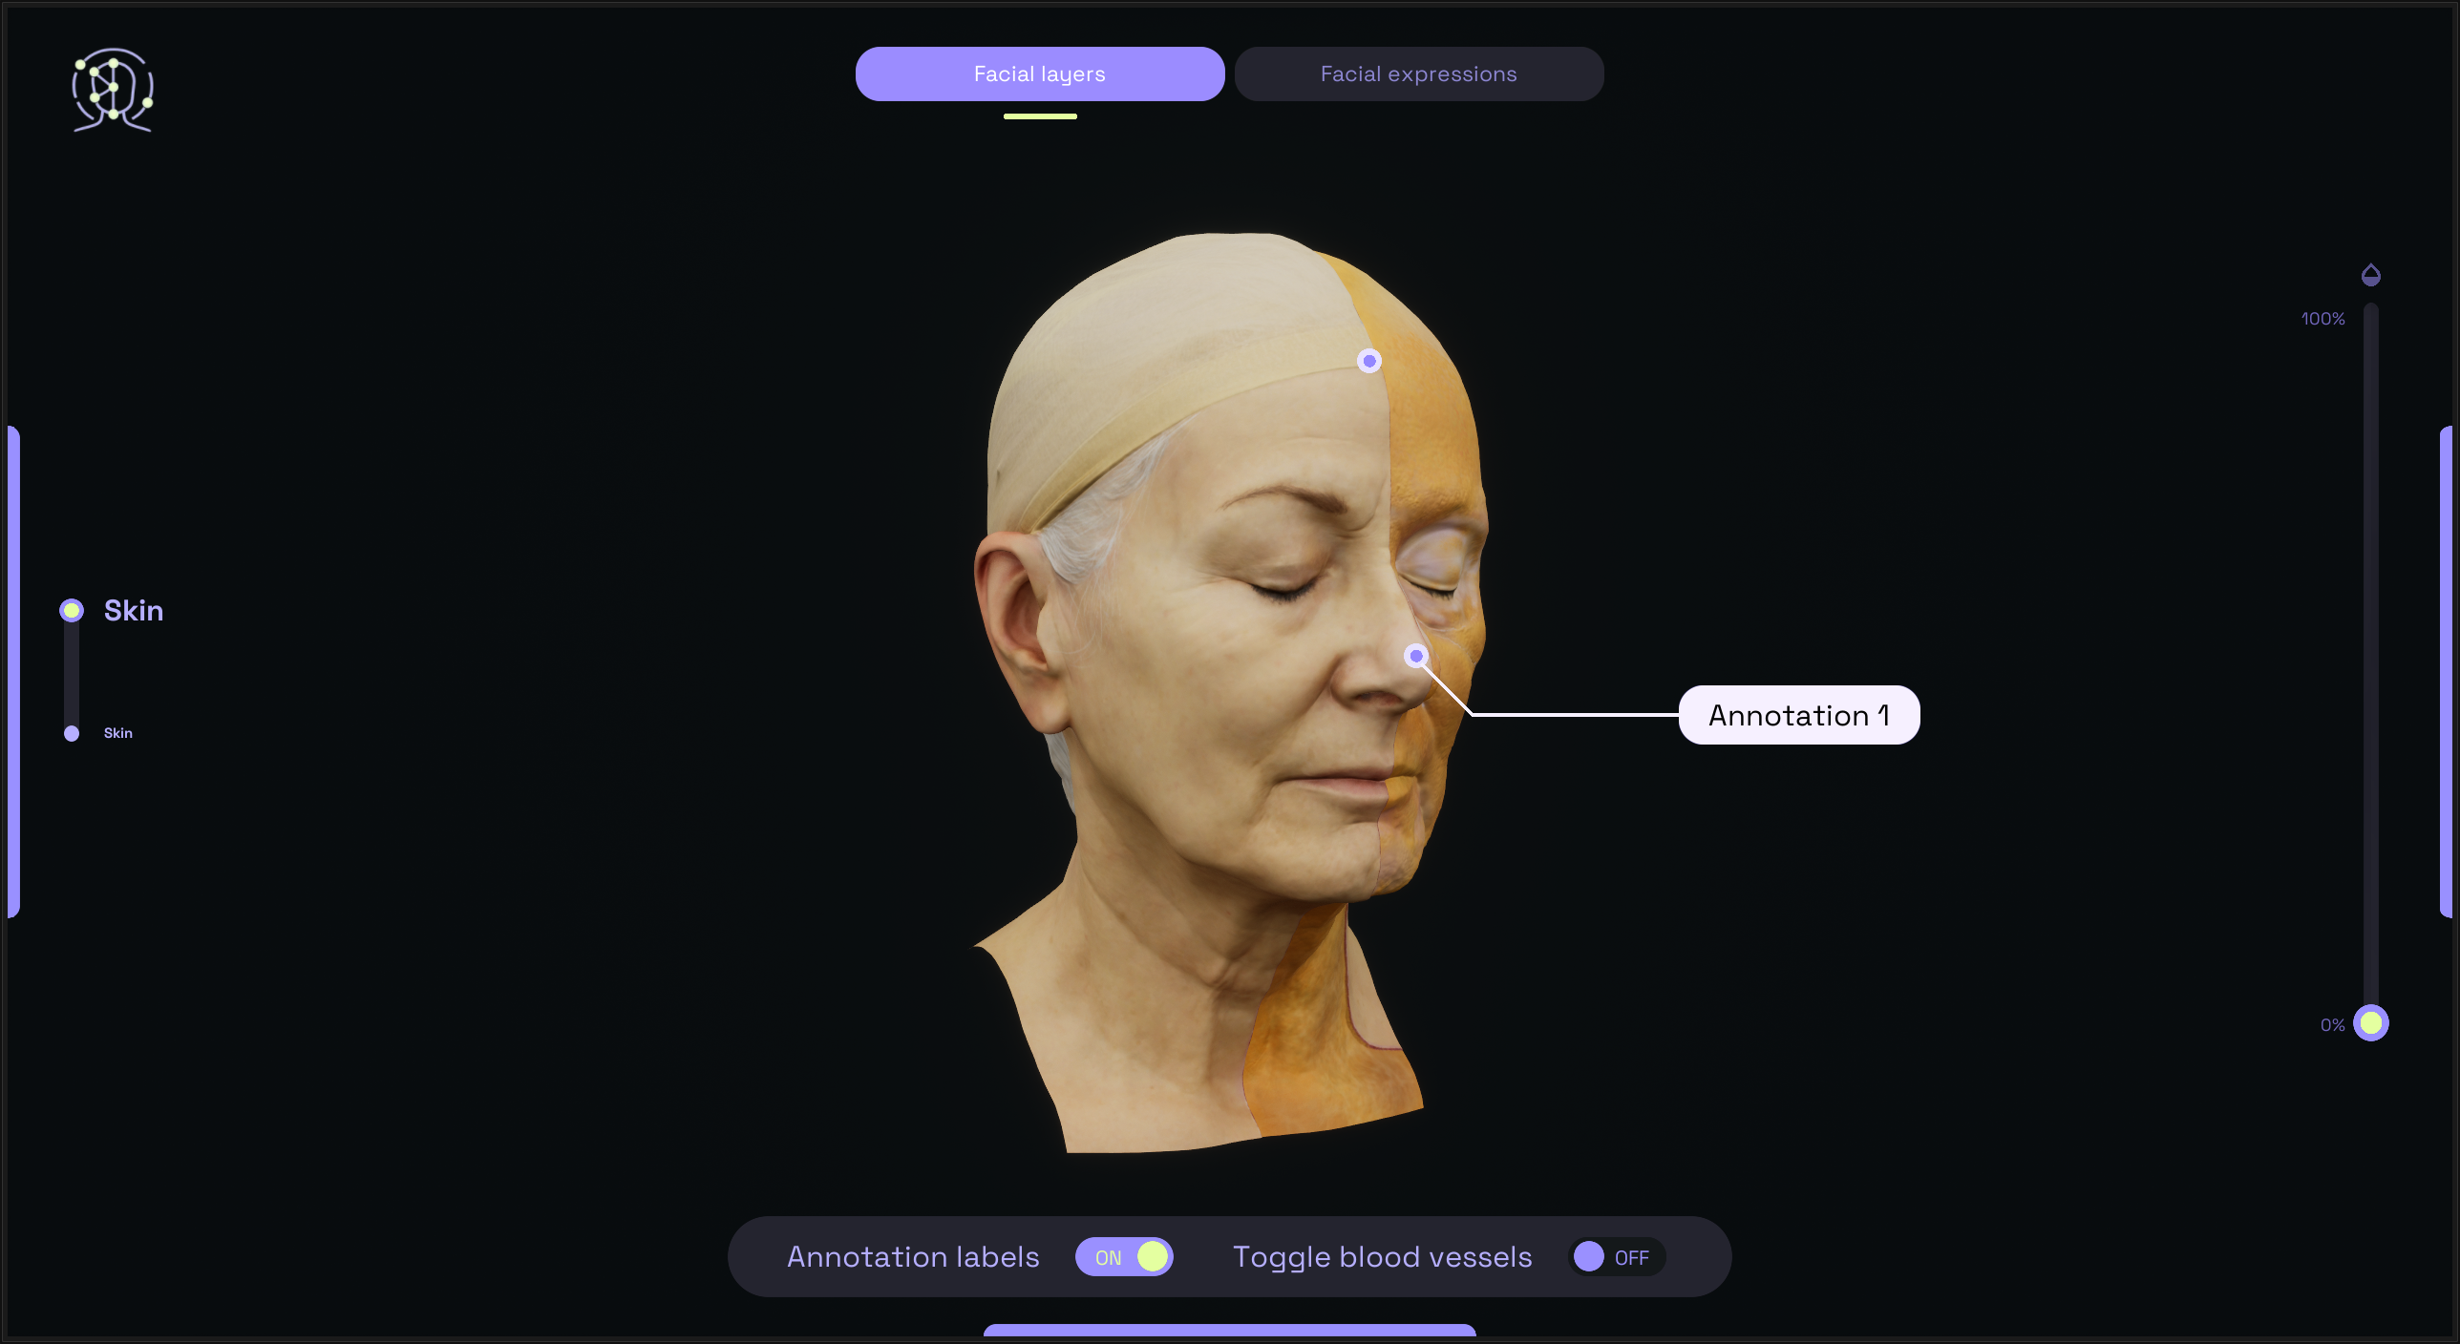Select the Facial layers tab
The image size is (2460, 1344).
pos(1040,74)
